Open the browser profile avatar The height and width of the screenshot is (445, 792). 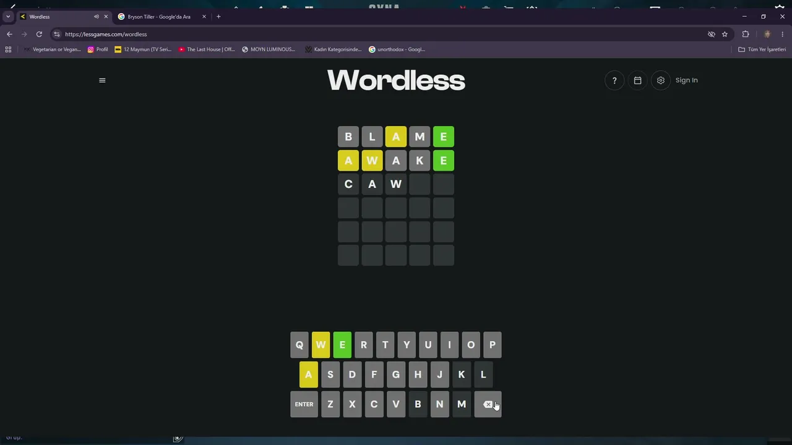pos(767,34)
